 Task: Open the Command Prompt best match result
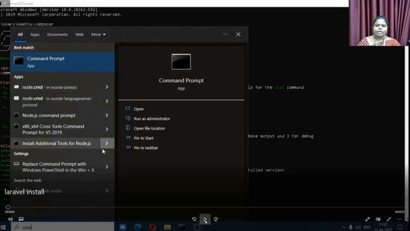(x=62, y=62)
